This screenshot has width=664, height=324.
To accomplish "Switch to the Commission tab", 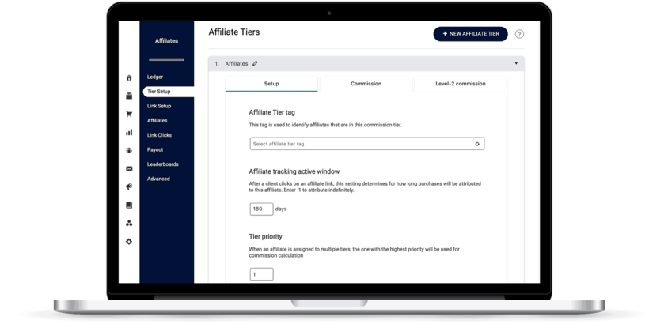I will (366, 84).
